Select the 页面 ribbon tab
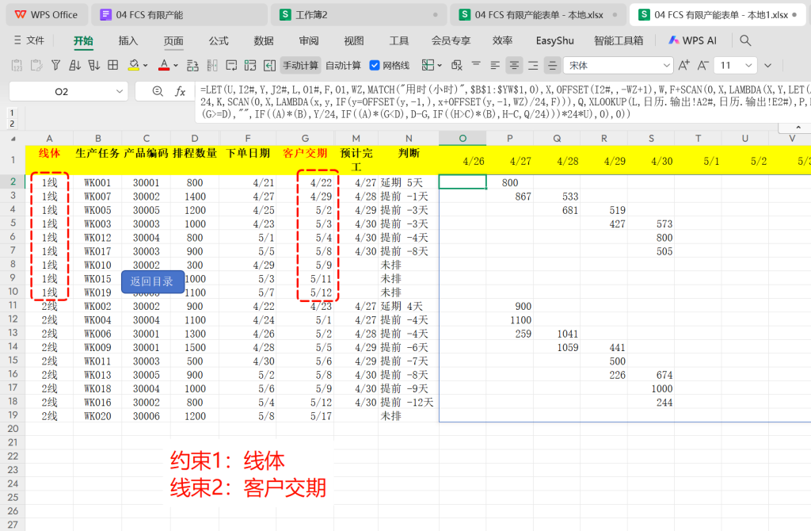Screen dimensions: 811x531 tap(173, 41)
